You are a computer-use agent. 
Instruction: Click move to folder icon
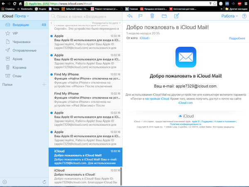pos(164,16)
